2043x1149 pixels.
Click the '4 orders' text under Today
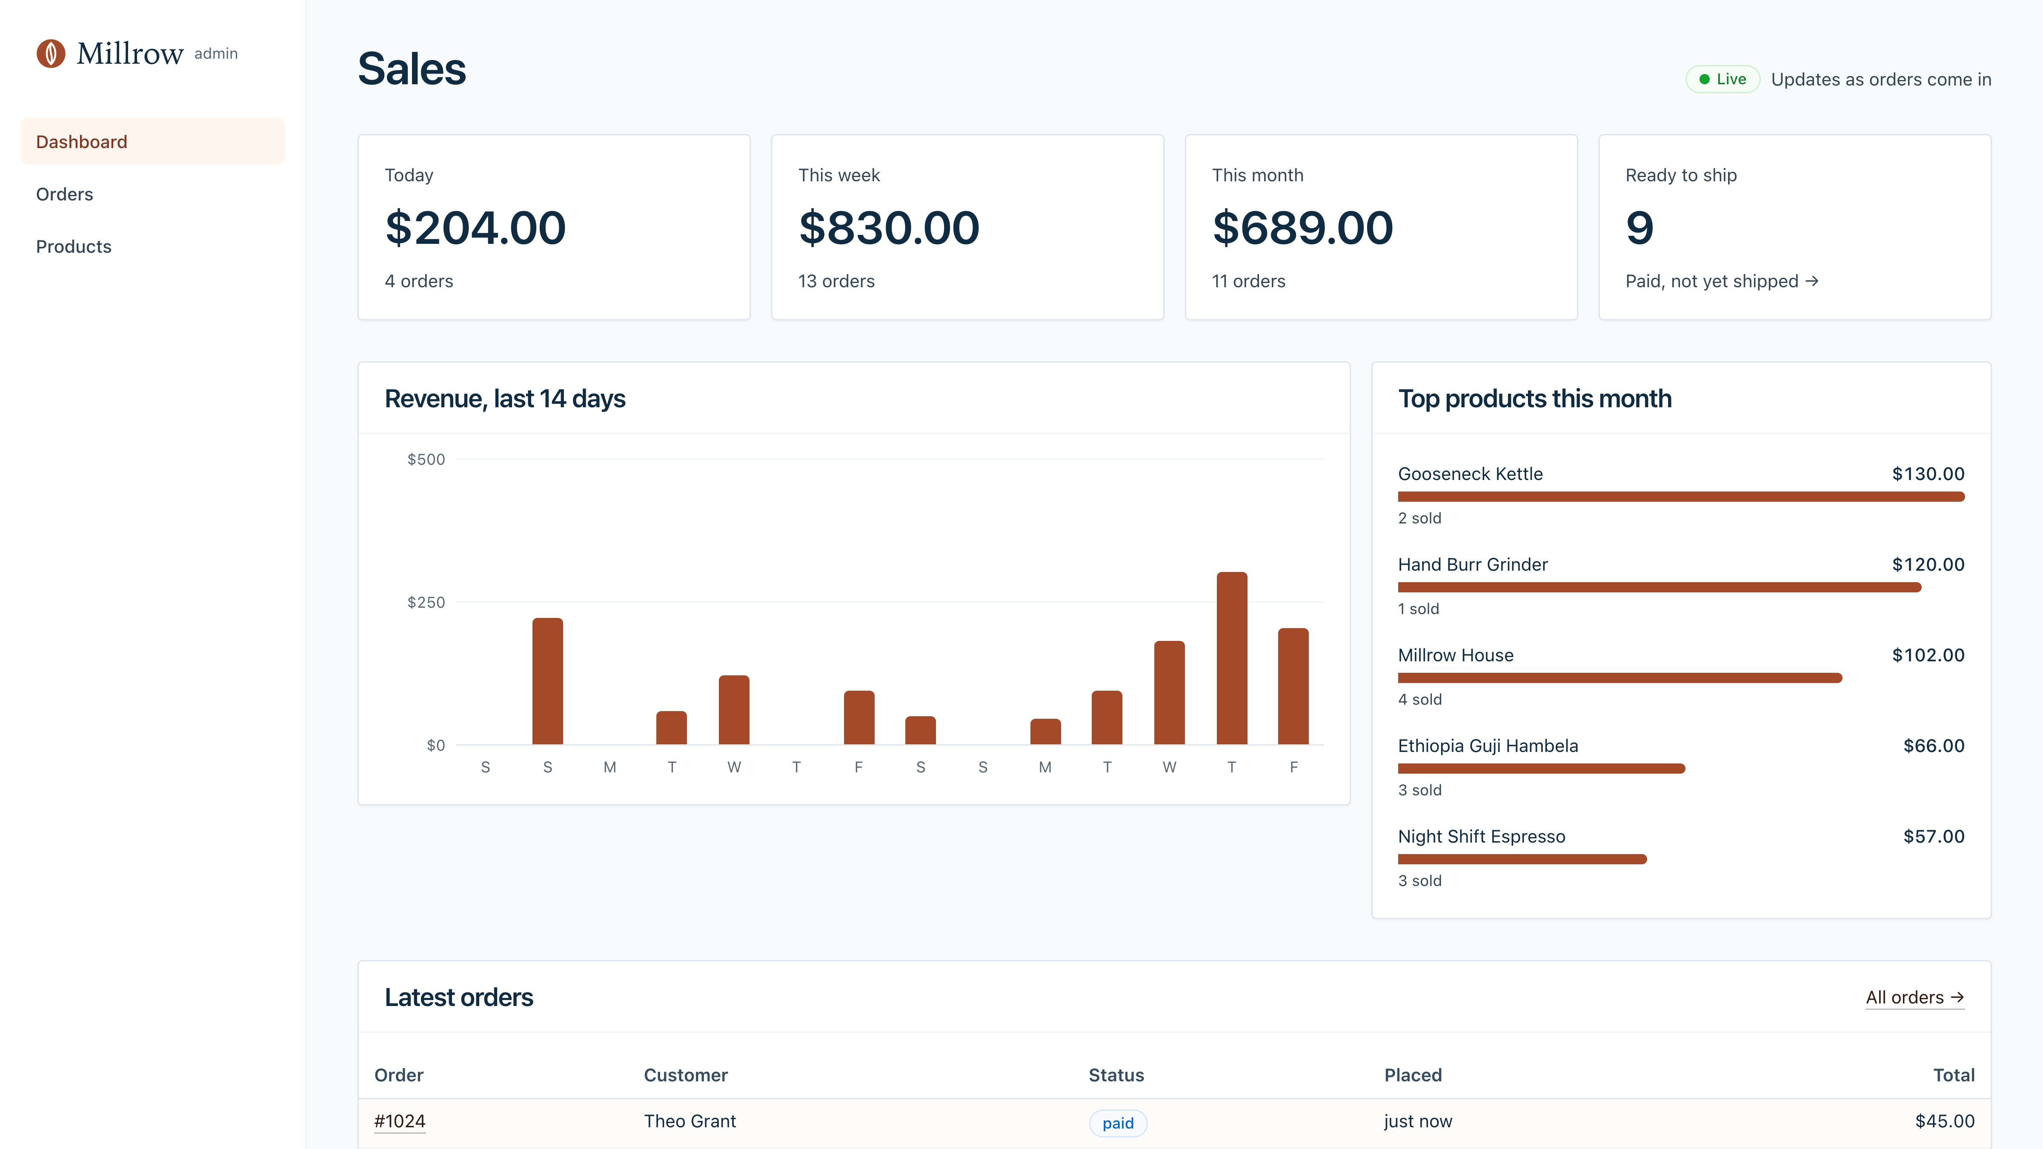pyautogui.click(x=419, y=281)
